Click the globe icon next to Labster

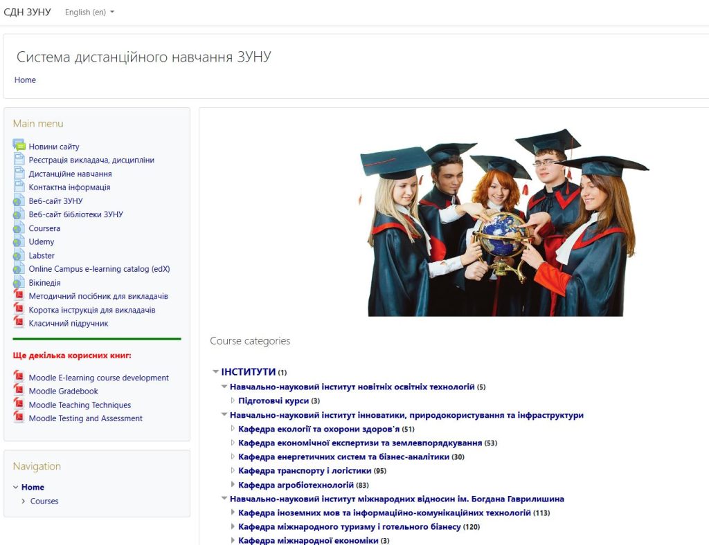click(19, 255)
